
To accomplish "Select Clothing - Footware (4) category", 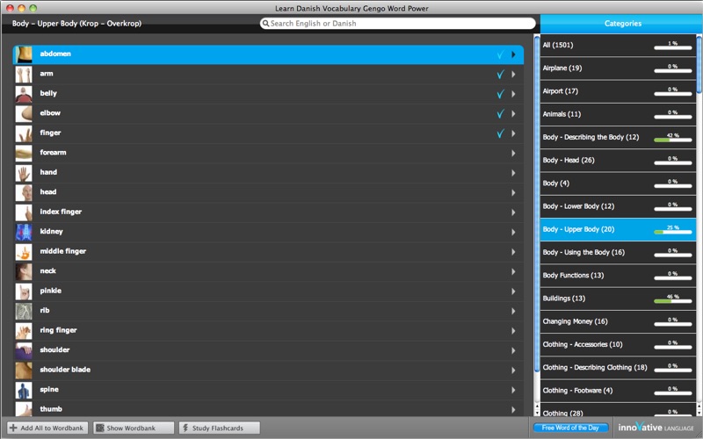I will click(618, 391).
